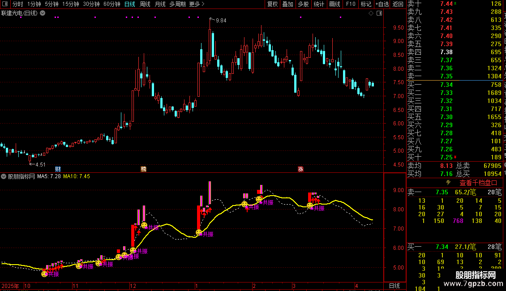Expand the 联建光电 (日线) dropdown arrow
This screenshot has width=506, height=291.
coord(43,13)
